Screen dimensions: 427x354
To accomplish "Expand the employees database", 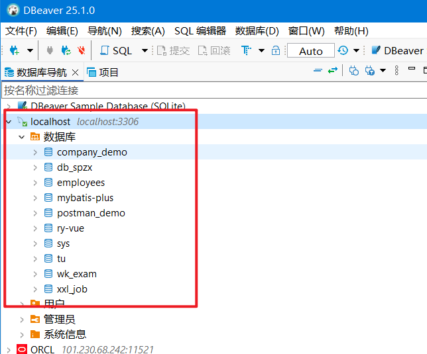I will point(35,183).
